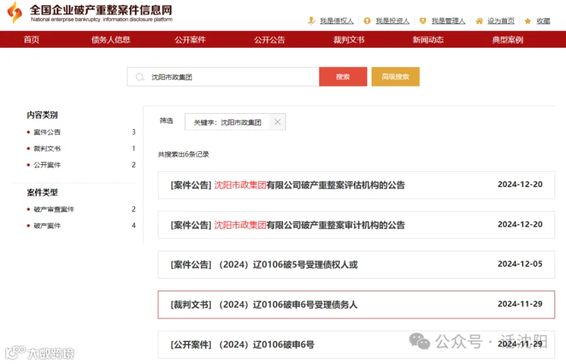Open 公开案件 in navigation bar
The height and width of the screenshot is (364, 566).
coord(190,40)
